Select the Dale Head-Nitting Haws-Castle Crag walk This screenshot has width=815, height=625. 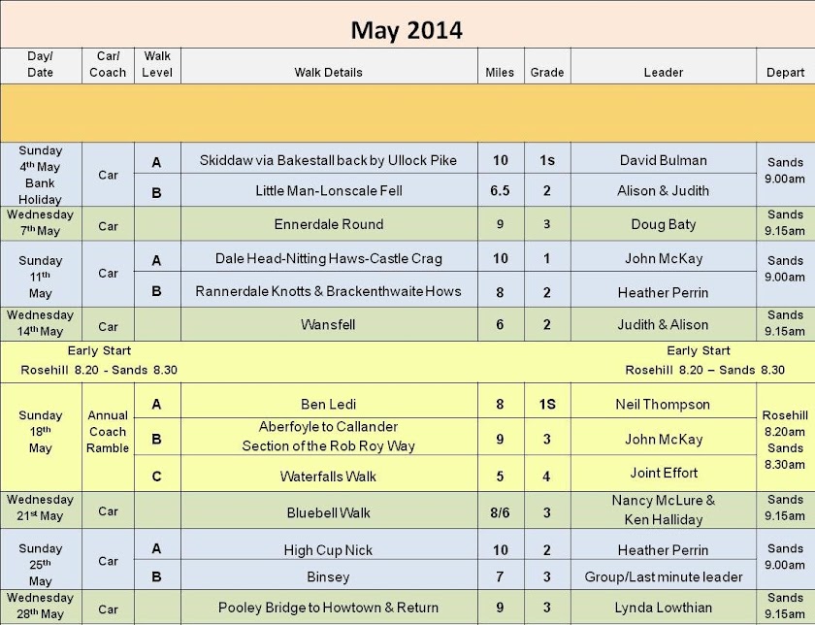tap(328, 258)
